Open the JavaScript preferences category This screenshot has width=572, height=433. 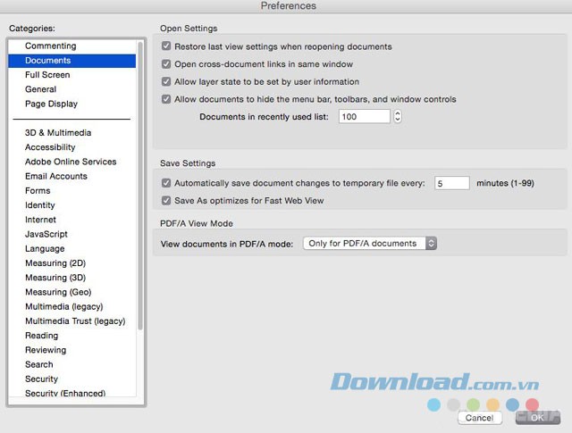tap(46, 234)
